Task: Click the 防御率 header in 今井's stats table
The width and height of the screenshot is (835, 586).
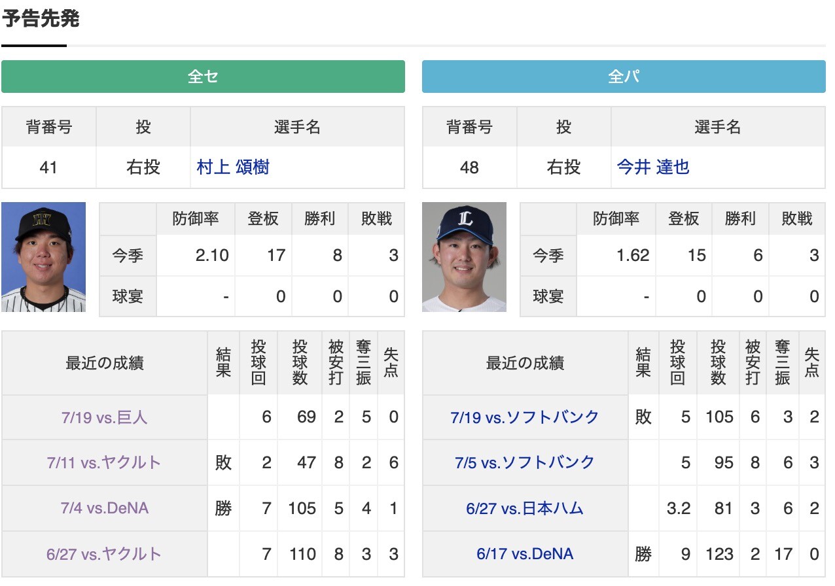Action: 615,218
